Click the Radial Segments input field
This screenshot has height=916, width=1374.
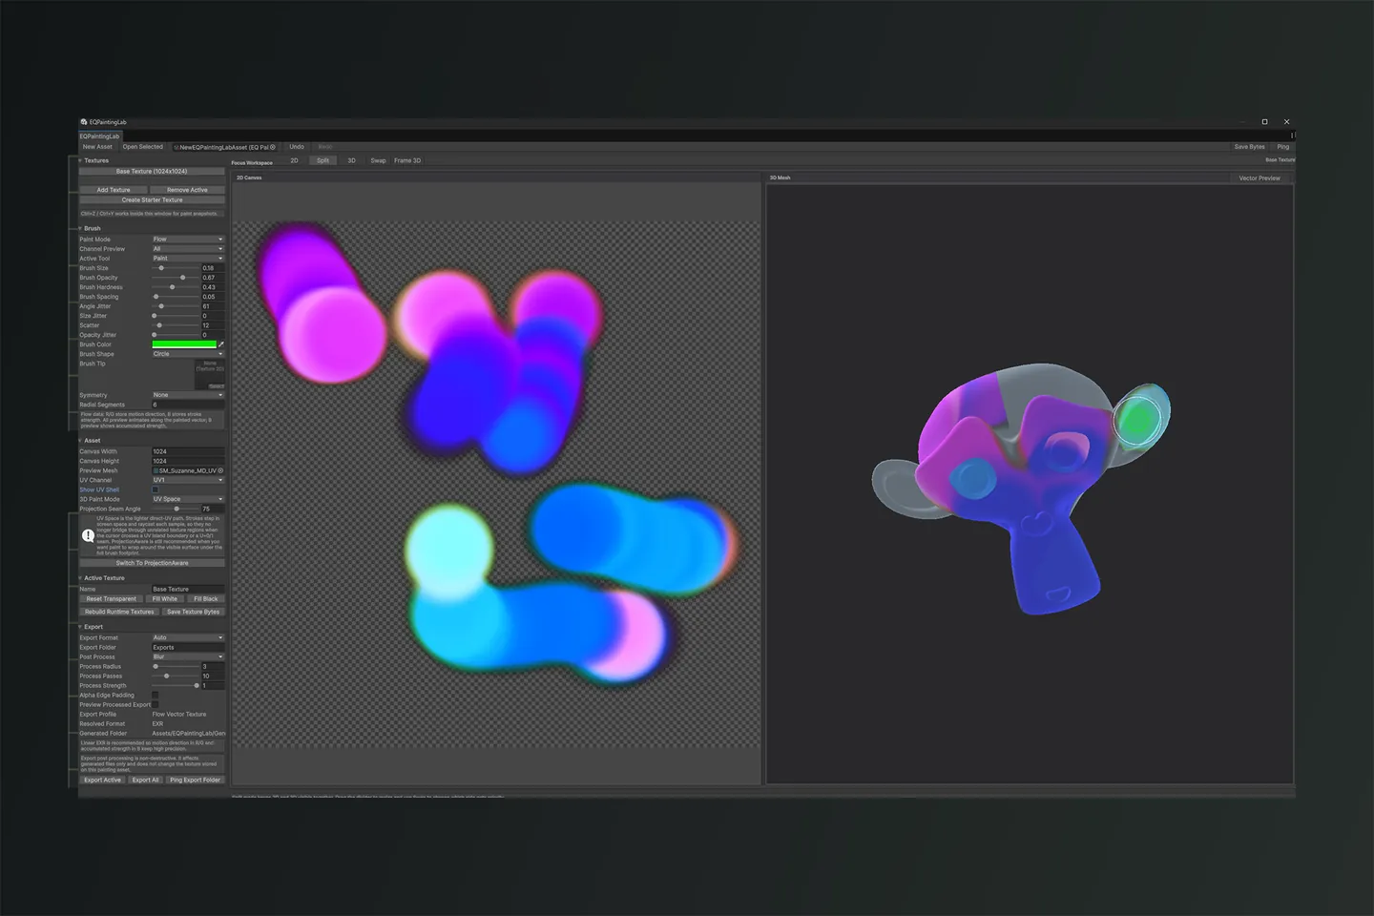[188, 405]
